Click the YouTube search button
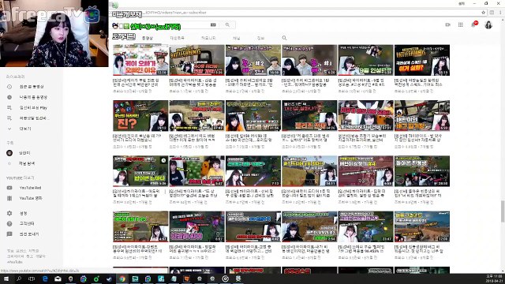Image resolution: width=505 pixels, height=284 pixels. tap(227, 24)
